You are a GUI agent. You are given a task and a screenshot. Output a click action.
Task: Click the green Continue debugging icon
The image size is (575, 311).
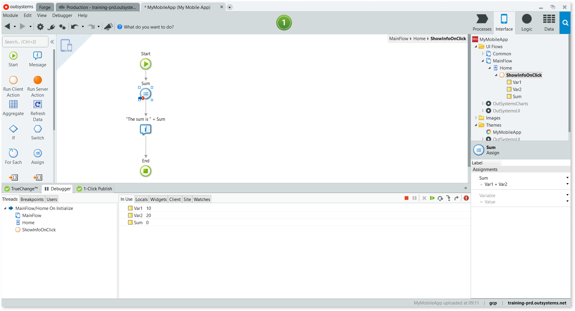(432, 198)
